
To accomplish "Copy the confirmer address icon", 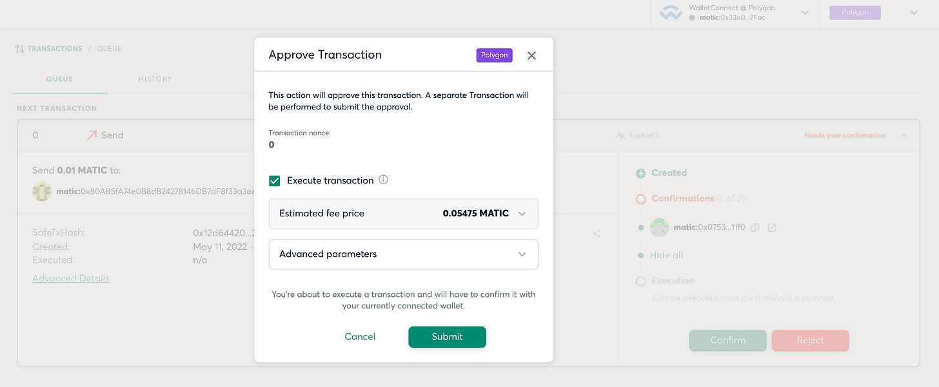I will (755, 227).
